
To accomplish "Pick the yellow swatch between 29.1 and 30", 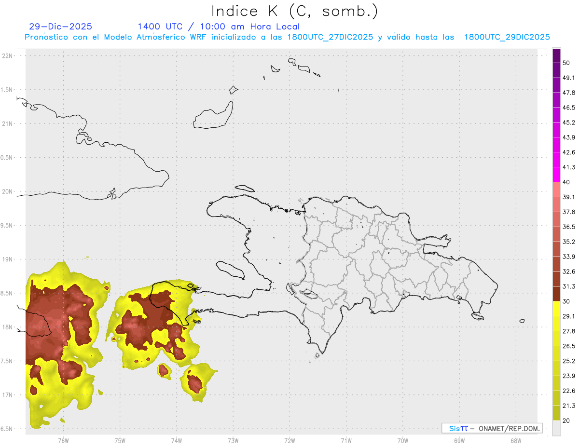I will pyautogui.click(x=556, y=309).
